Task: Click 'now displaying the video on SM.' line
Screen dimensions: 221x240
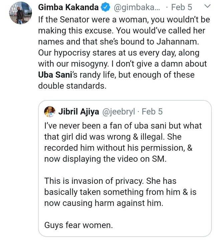Action: (x=105, y=159)
